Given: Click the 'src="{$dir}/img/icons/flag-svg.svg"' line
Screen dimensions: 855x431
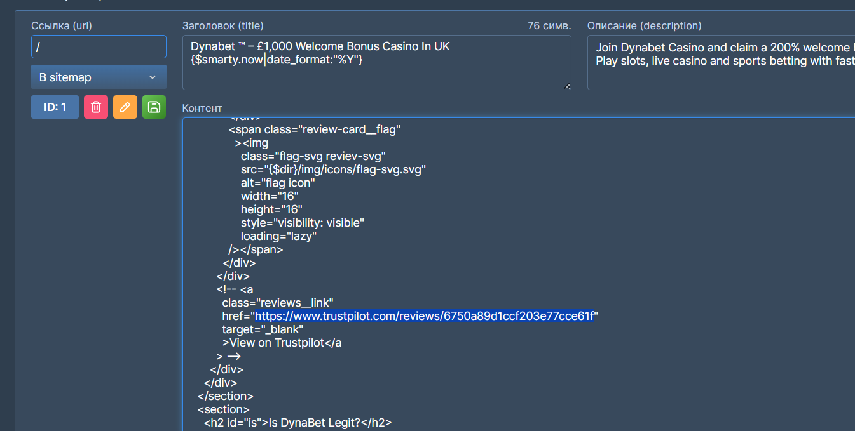Looking at the screenshot, I should 333,169.
